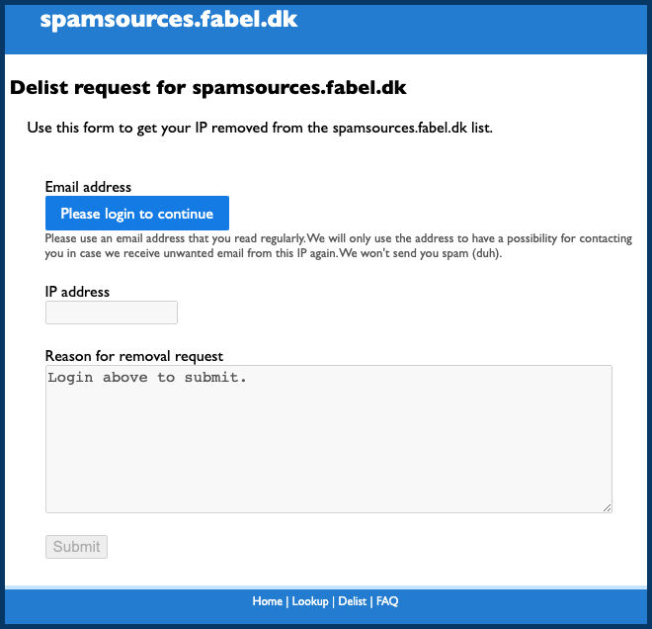Screen dimensions: 652x629
Task: Open the Home link in footer
Action: point(267,601)
